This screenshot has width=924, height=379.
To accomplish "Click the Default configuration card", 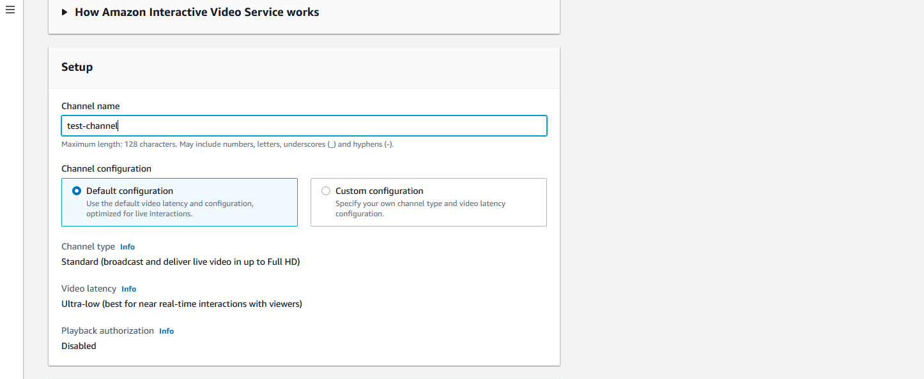I will point(179,202).
